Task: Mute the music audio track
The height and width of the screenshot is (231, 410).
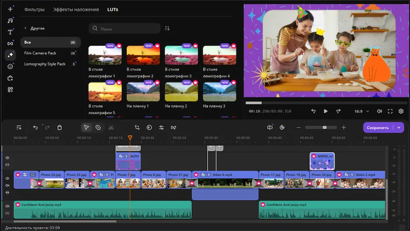Action: [x=7, y=206]
